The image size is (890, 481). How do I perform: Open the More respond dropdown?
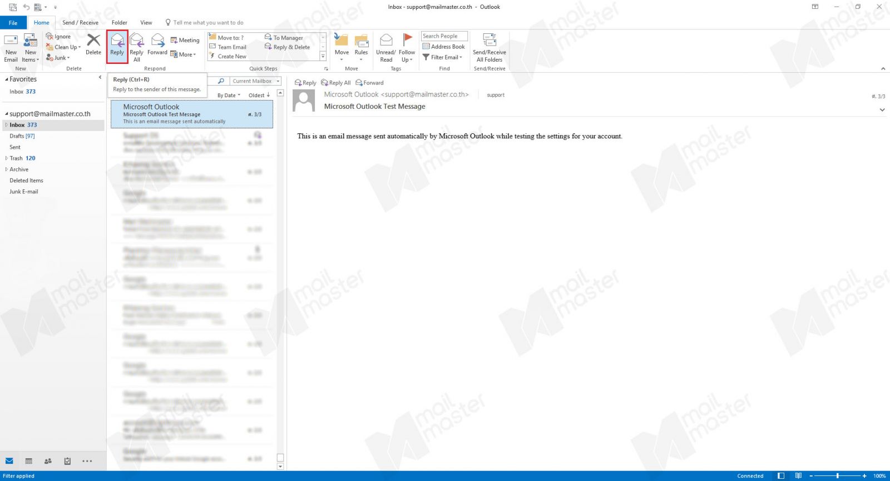click(x=184, y=54)
